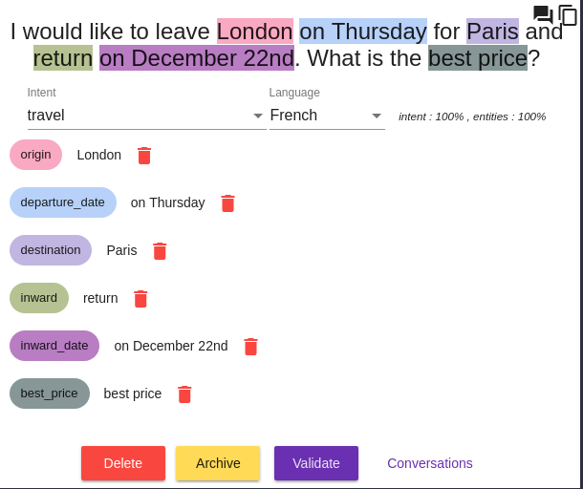The image size is (583, 489).
Task: Archive this sentence
Action: 218,463
